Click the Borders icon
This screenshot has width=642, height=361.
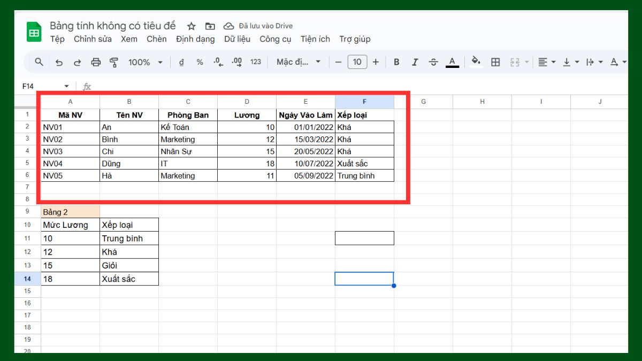[495, 62]
